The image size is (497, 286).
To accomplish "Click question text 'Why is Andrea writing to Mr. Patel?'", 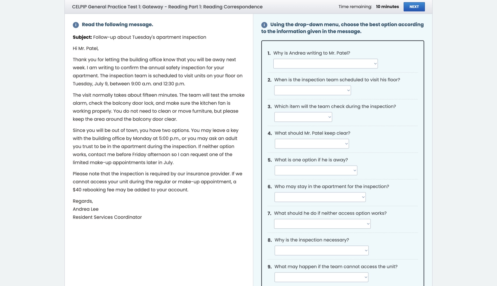I will [312, 53].
